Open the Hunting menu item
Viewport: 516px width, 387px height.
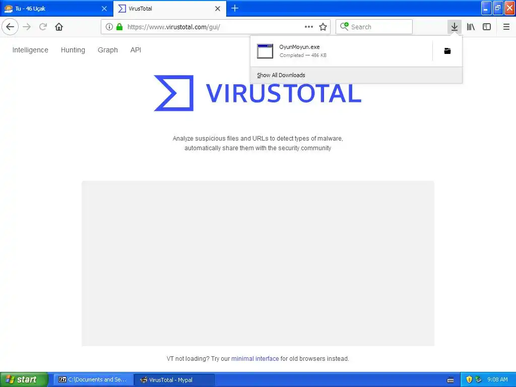click(73, 50)
